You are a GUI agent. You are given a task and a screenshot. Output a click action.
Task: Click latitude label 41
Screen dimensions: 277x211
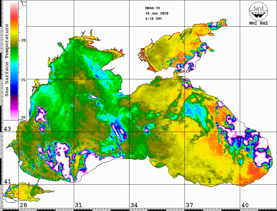tap(7, 181)
